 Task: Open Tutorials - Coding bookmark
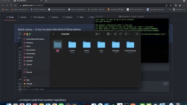tap(97, 9)
